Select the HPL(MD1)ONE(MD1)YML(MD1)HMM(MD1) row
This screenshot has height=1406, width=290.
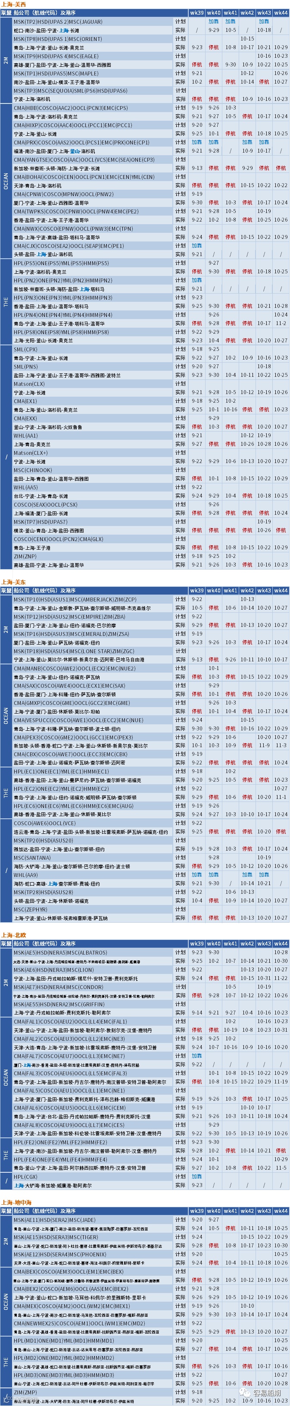tap(93, 1340)
